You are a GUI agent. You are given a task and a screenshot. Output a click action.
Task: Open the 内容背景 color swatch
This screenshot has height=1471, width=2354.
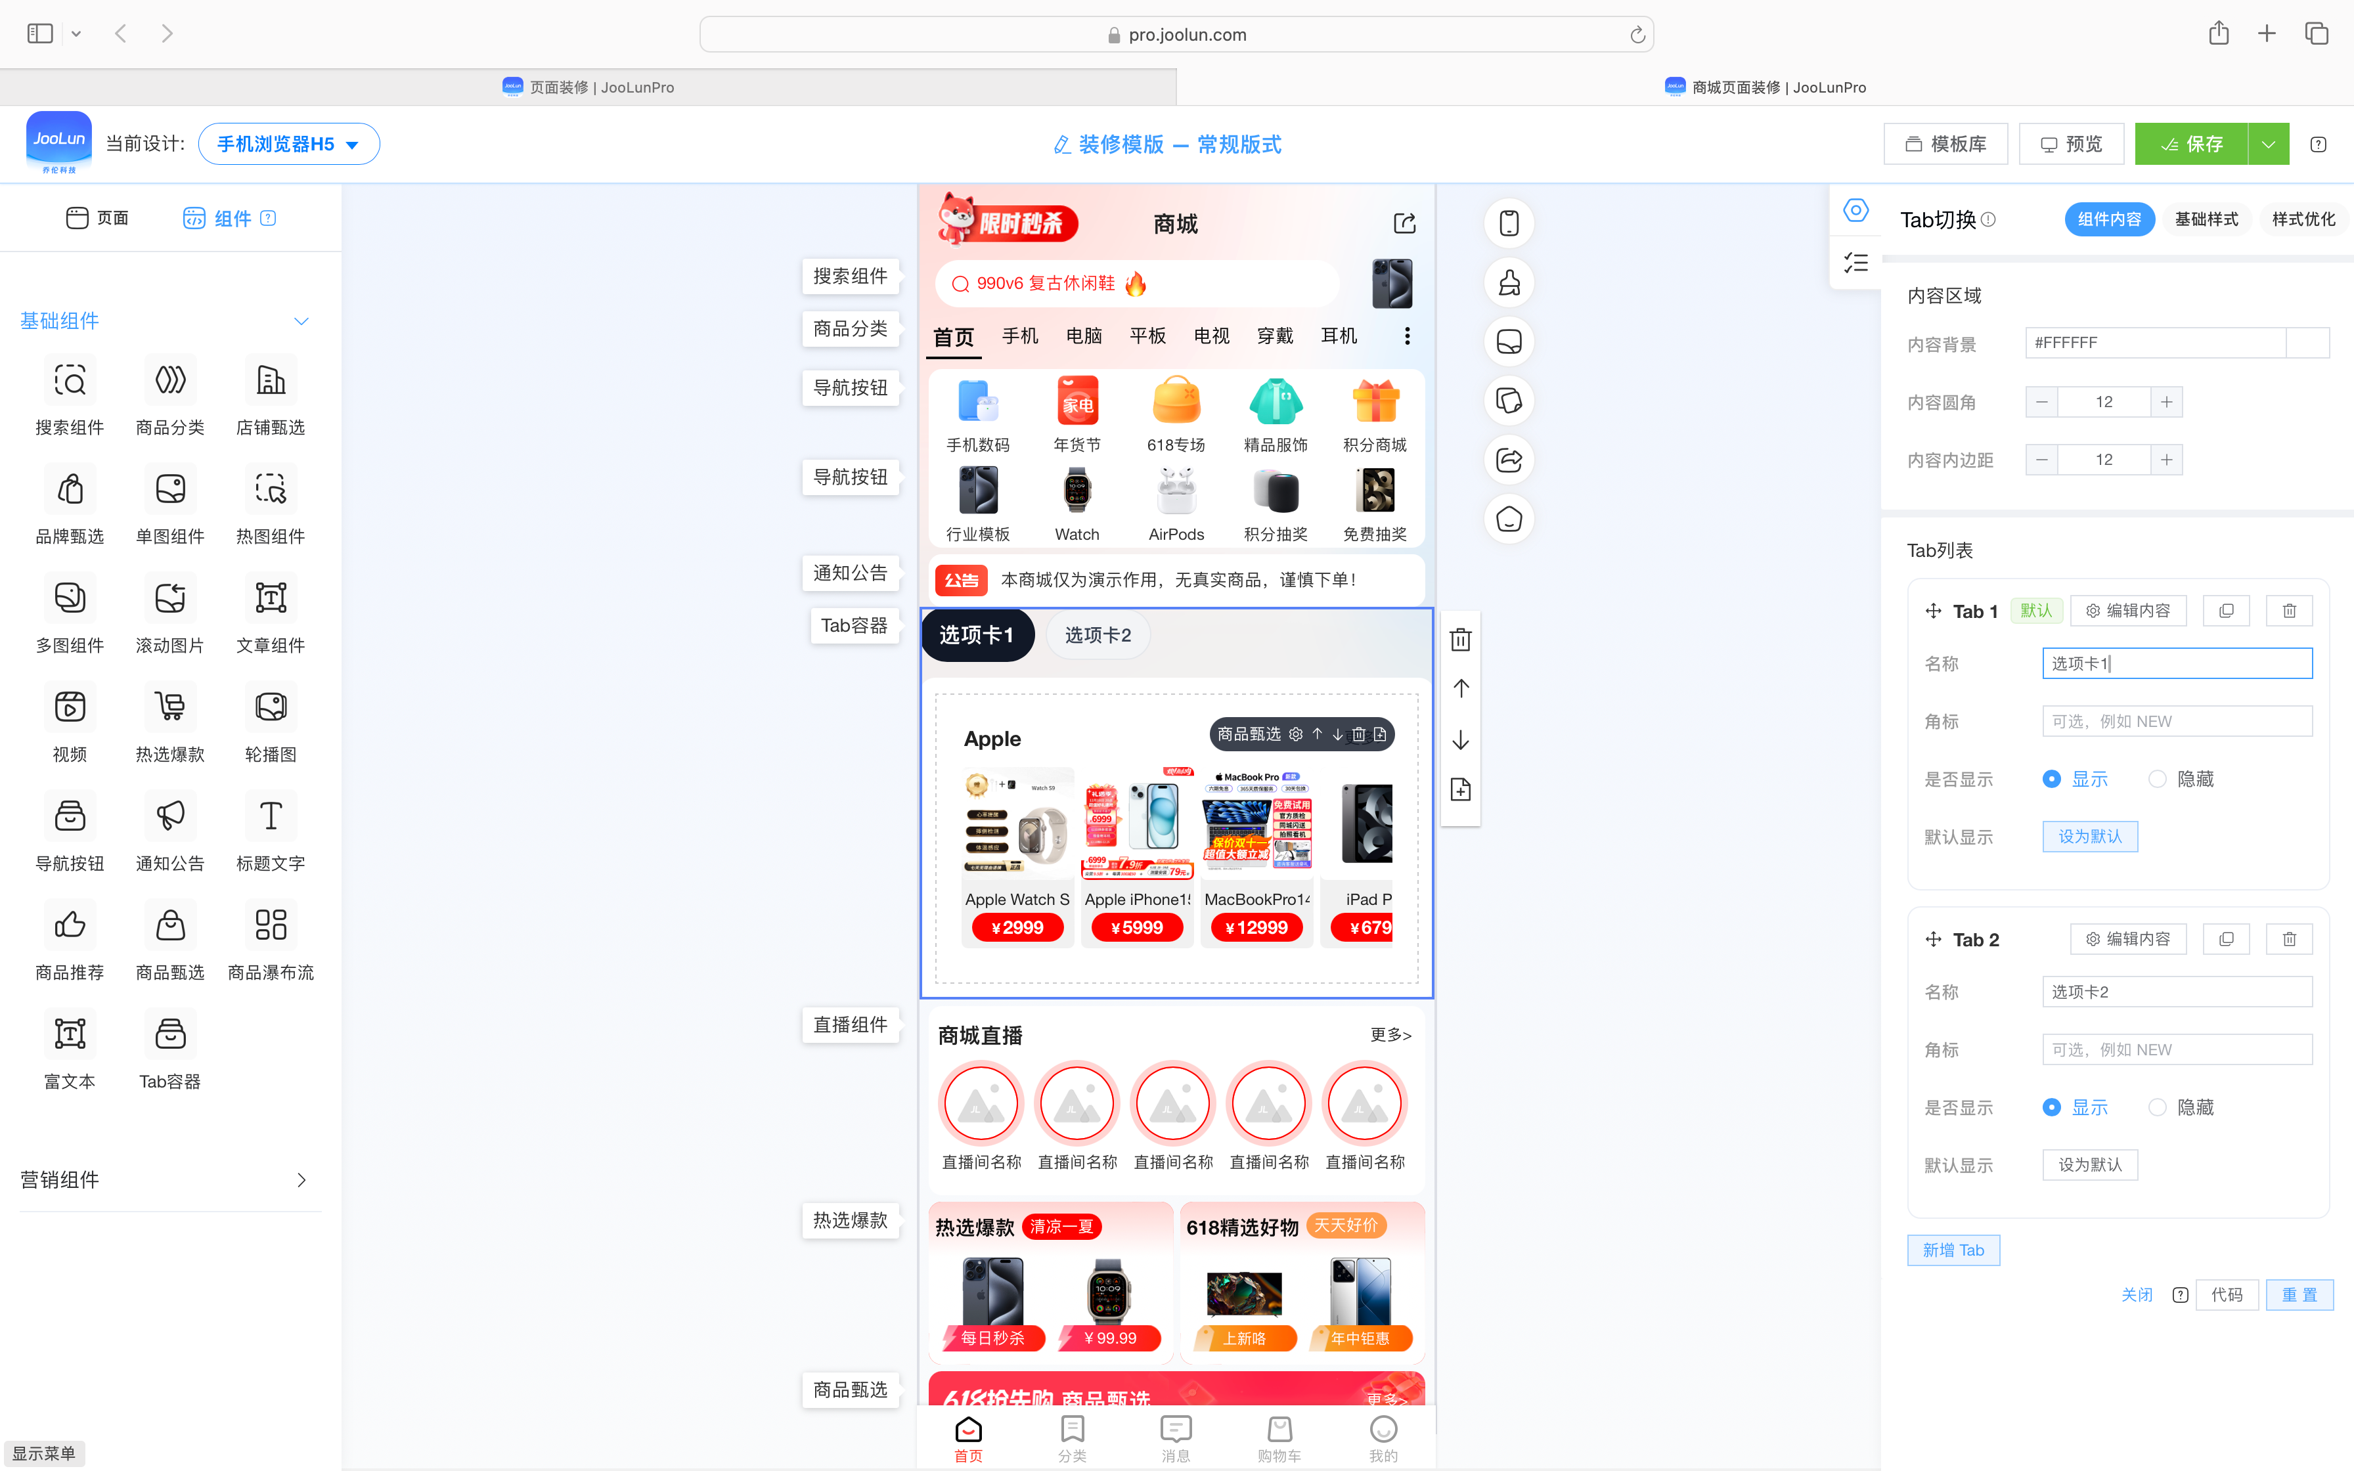tap(2307, 343)
